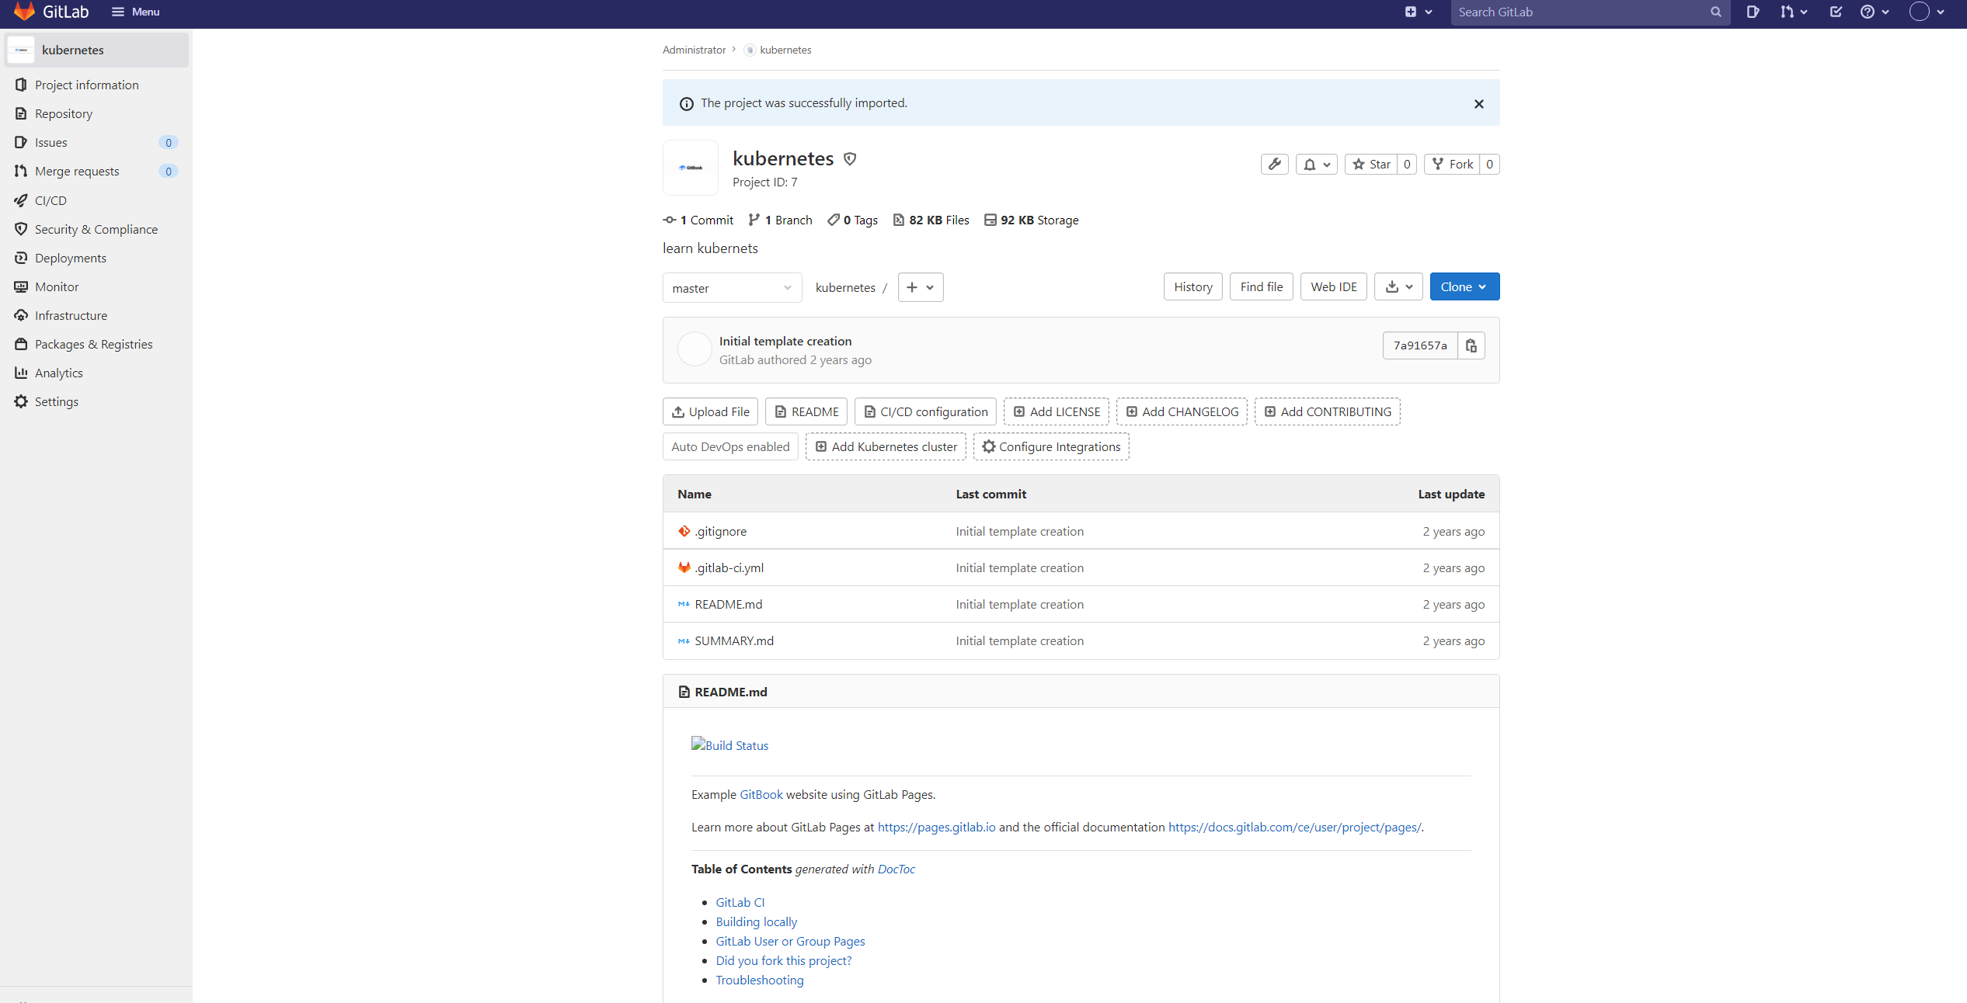Image resolution: width=1967 pixels, height=1003 pixels.
Task: Click the project avatar thumbnail
Action: tap(691, 168)
